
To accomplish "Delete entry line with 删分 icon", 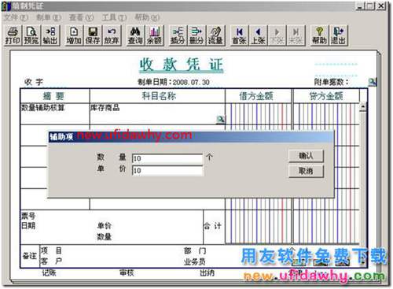I will click(196, 35).
